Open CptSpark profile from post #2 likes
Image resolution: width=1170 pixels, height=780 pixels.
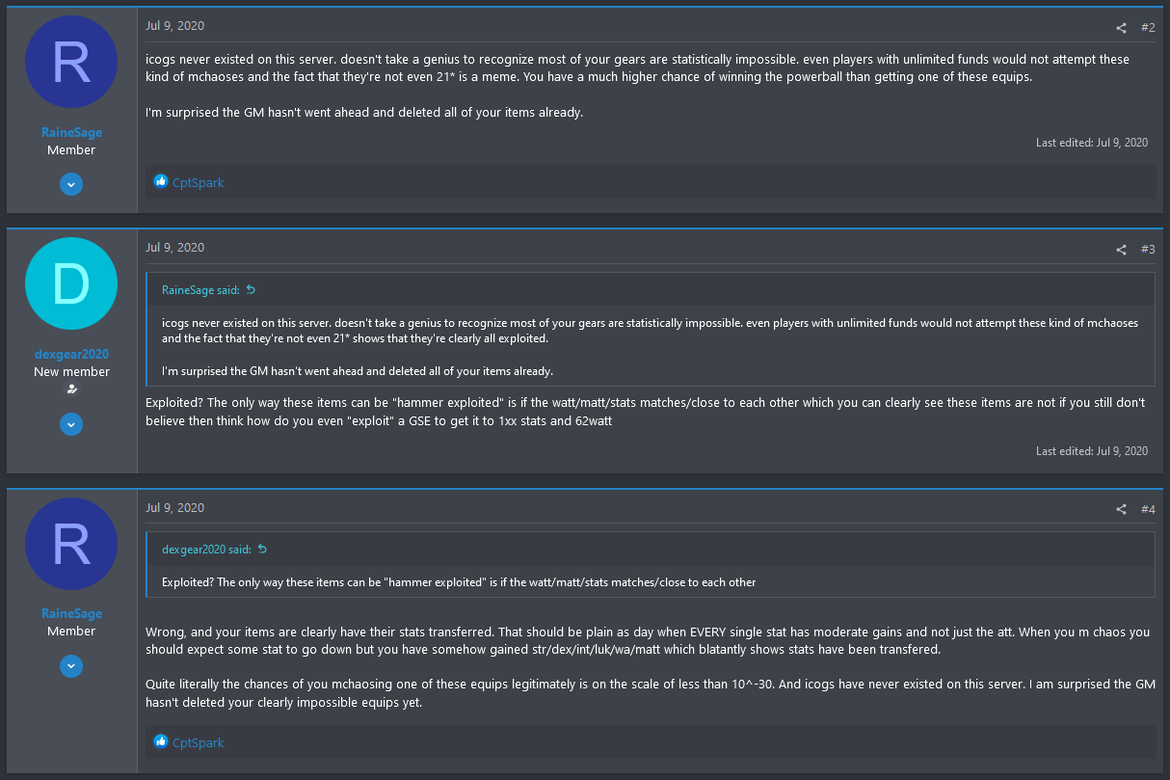198,182
